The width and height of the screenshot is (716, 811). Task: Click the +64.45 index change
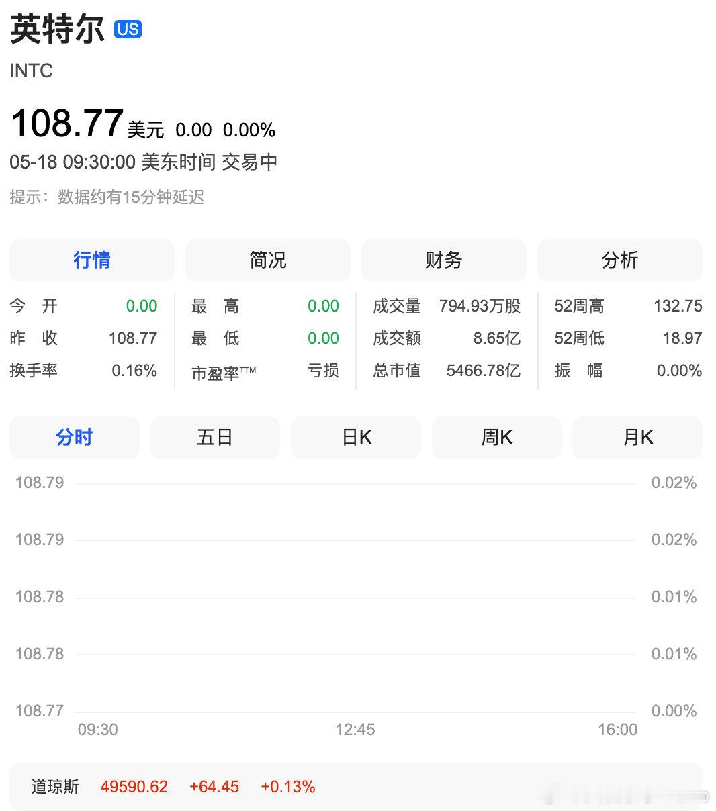pos(214,787)
